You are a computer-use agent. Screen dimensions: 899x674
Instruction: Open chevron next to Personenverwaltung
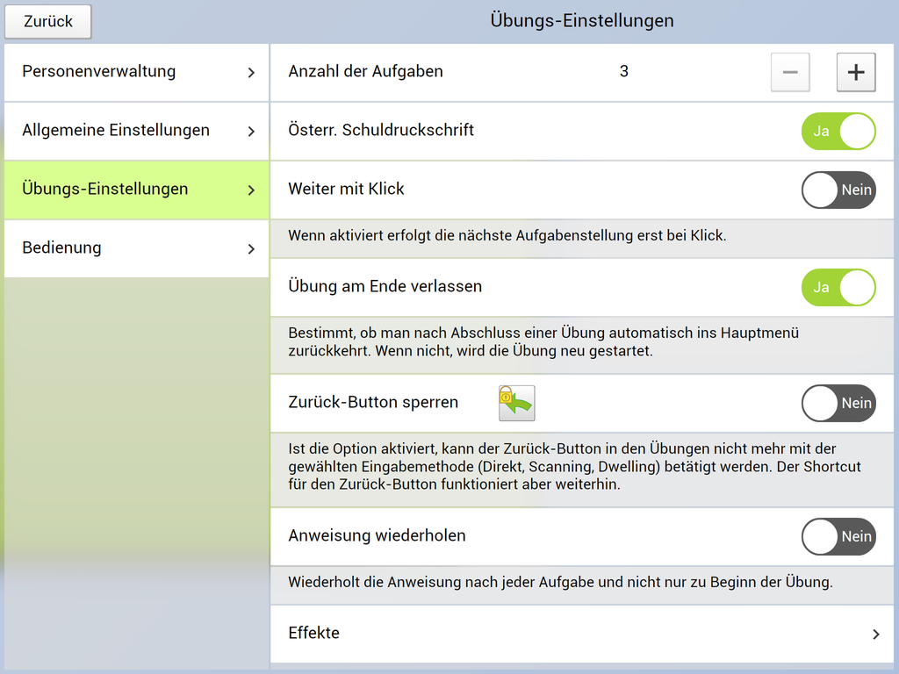click(x=251, y=72)
